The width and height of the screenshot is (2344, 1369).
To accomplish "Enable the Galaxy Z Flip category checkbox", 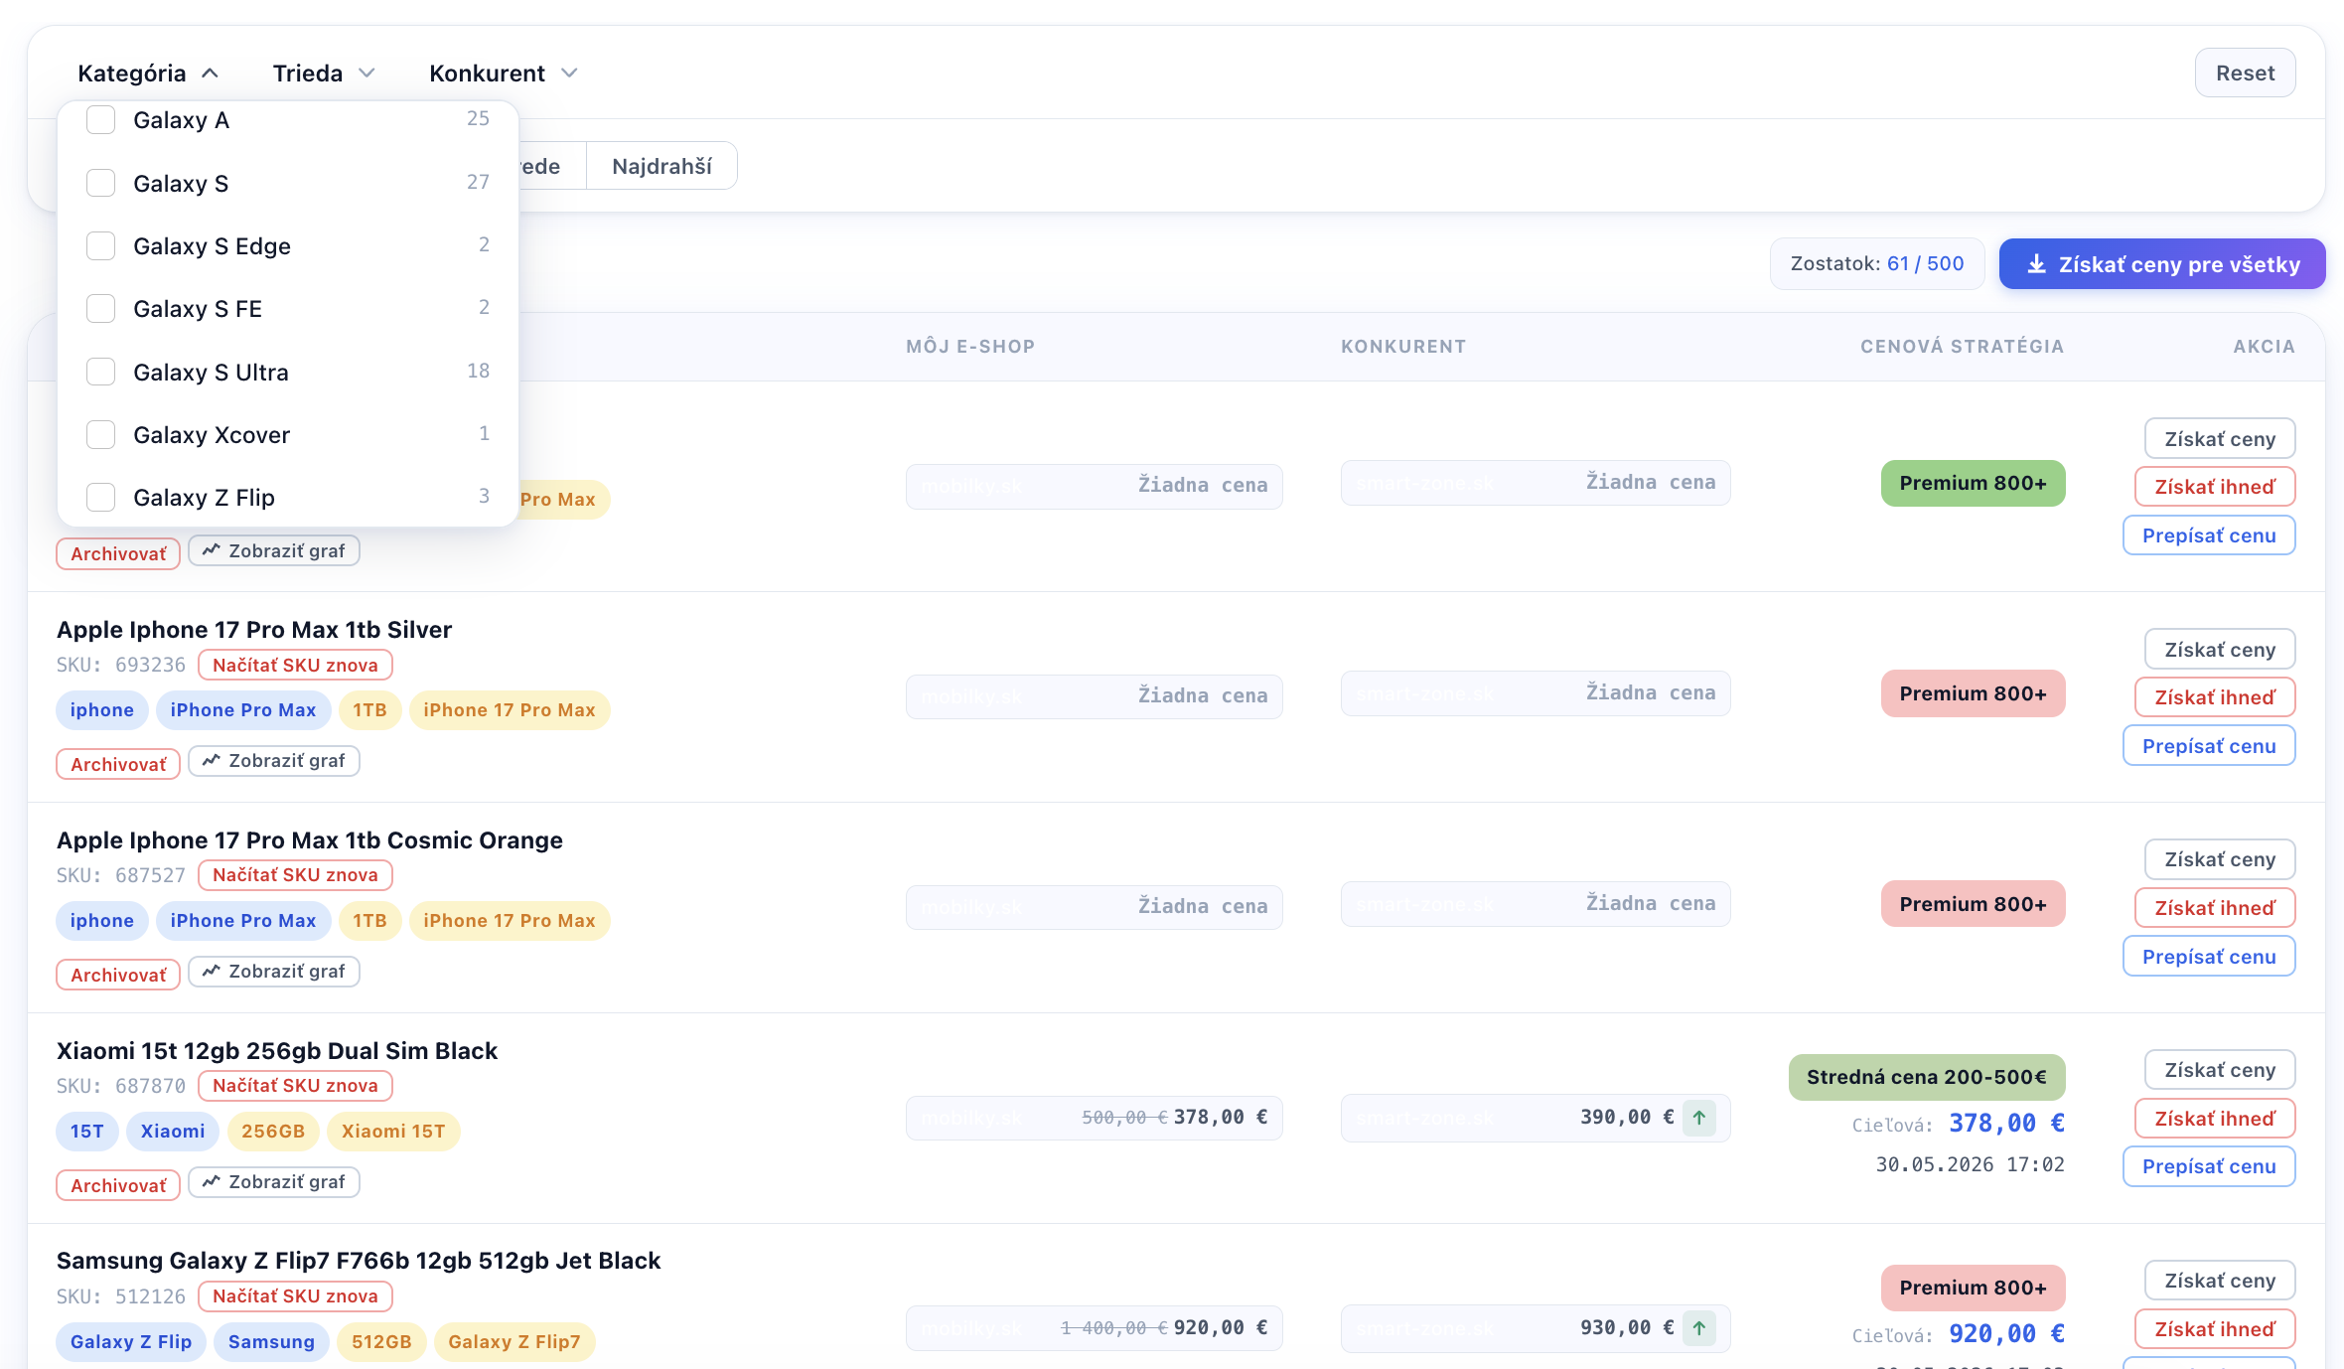I will [100, 497].
